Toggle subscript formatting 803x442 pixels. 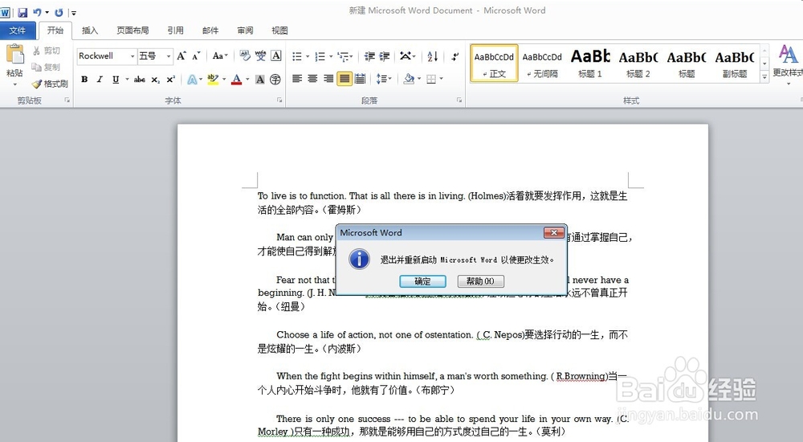coord(155,79)
